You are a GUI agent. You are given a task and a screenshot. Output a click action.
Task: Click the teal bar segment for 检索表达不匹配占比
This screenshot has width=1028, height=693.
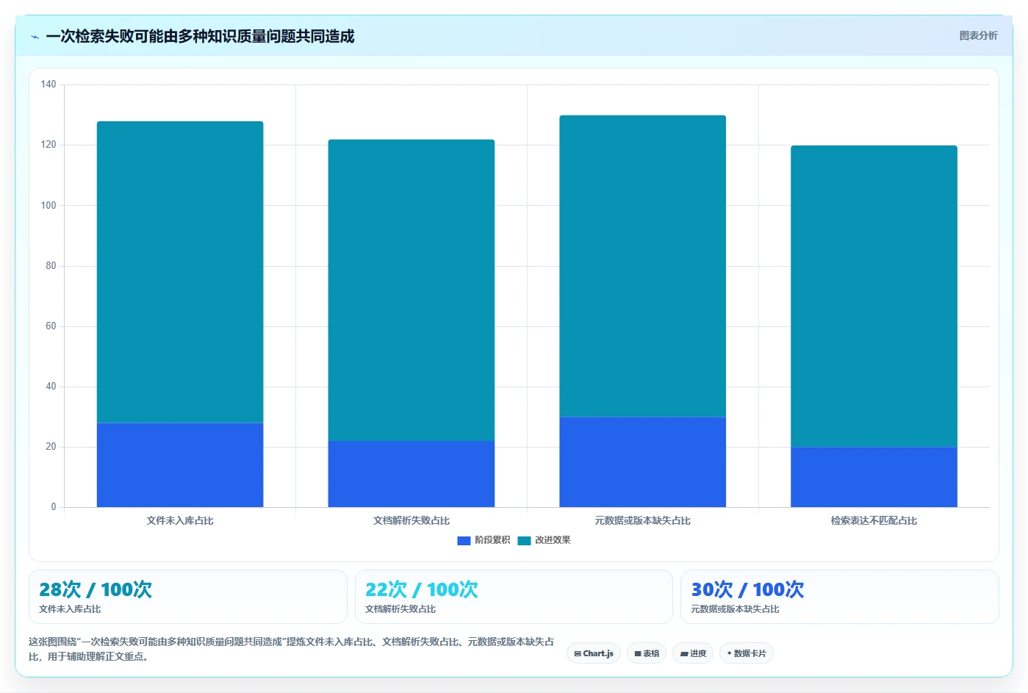point(874,296)
